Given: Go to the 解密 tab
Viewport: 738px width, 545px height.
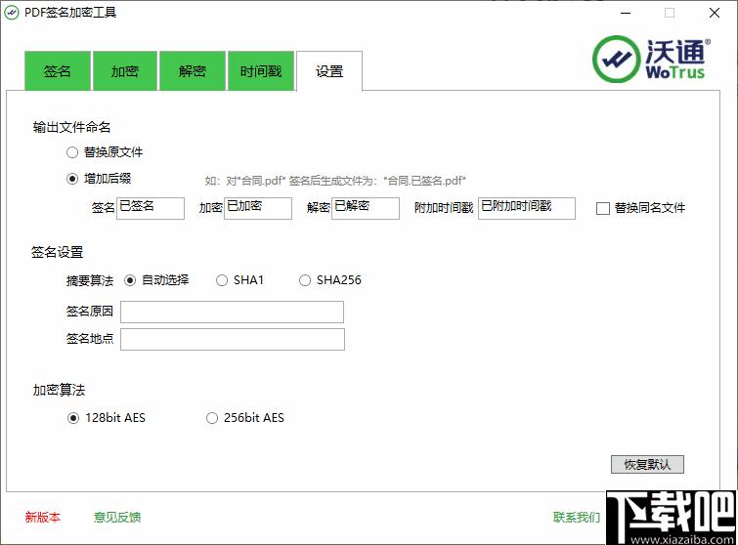Looking at the screenshot, I should click(193, 72).
